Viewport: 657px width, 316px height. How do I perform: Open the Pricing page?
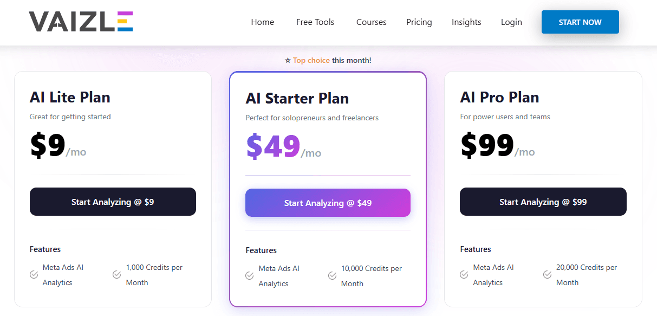tap(419, 22)
